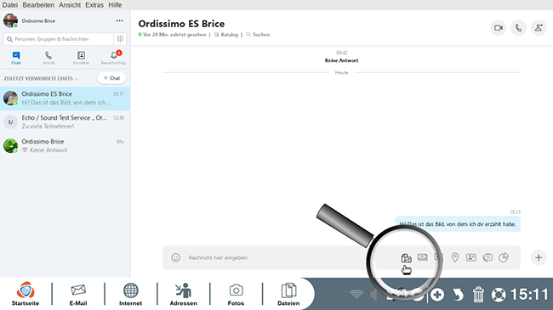Click the plus button beside the message box
This screenshot has height=310, width=553.
(539, 257)
